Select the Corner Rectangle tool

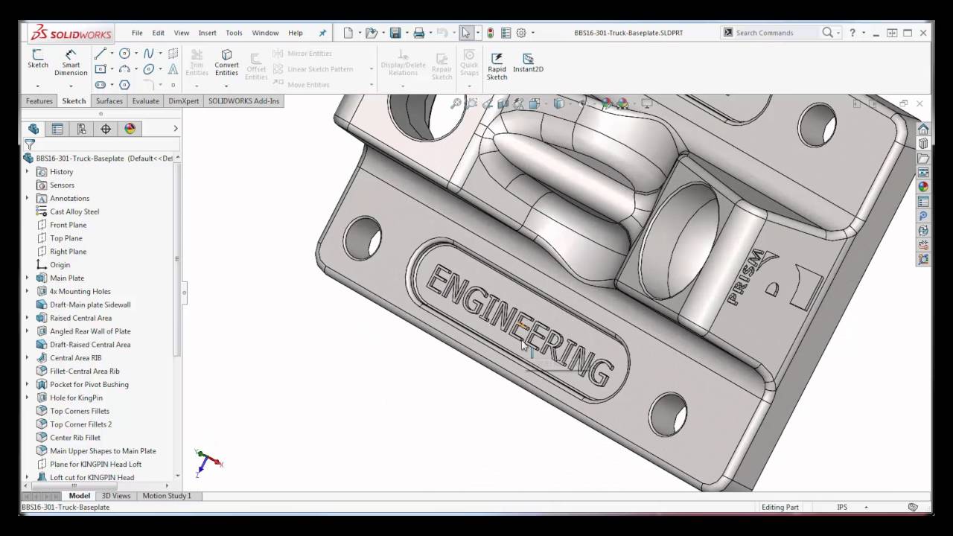pos(101,69)
